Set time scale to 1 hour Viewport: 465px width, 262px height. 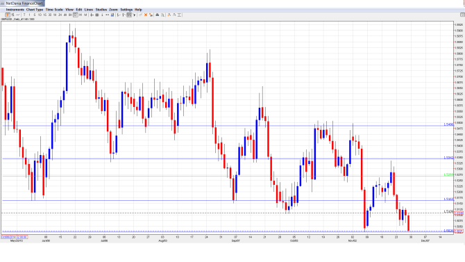[x=55, y=15]
